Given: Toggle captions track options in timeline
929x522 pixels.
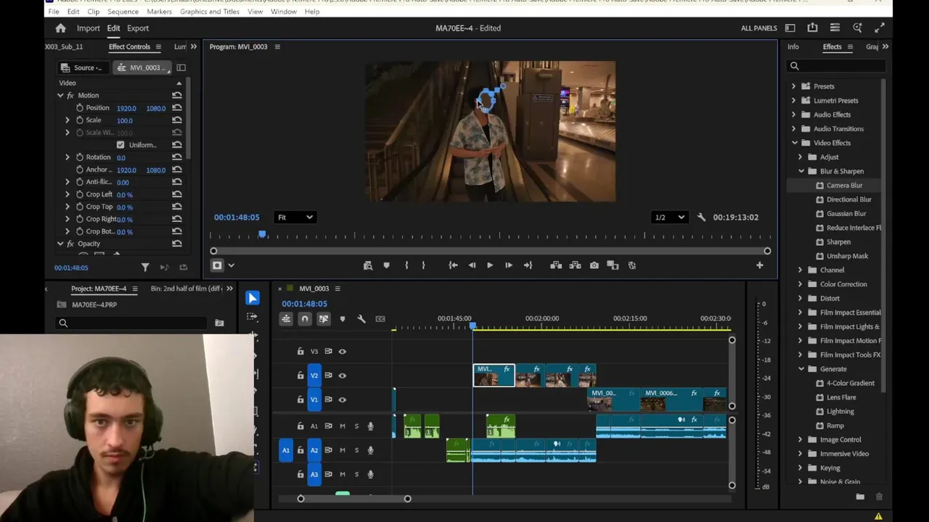Looking at the screenshot, I should pos(380,319).
